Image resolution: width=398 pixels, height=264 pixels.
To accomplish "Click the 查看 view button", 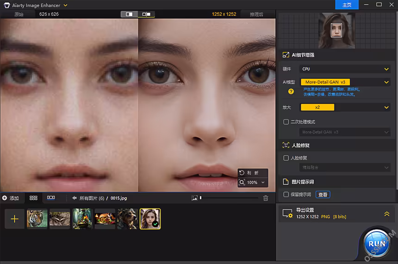I will 323,195.
